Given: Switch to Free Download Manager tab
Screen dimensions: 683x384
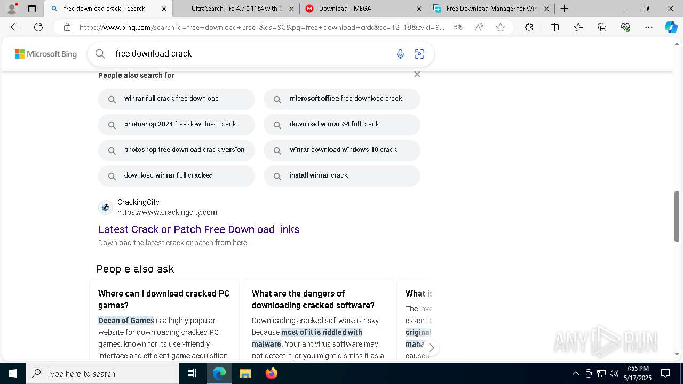Looking at the screenshot, I should coord(491,9).
